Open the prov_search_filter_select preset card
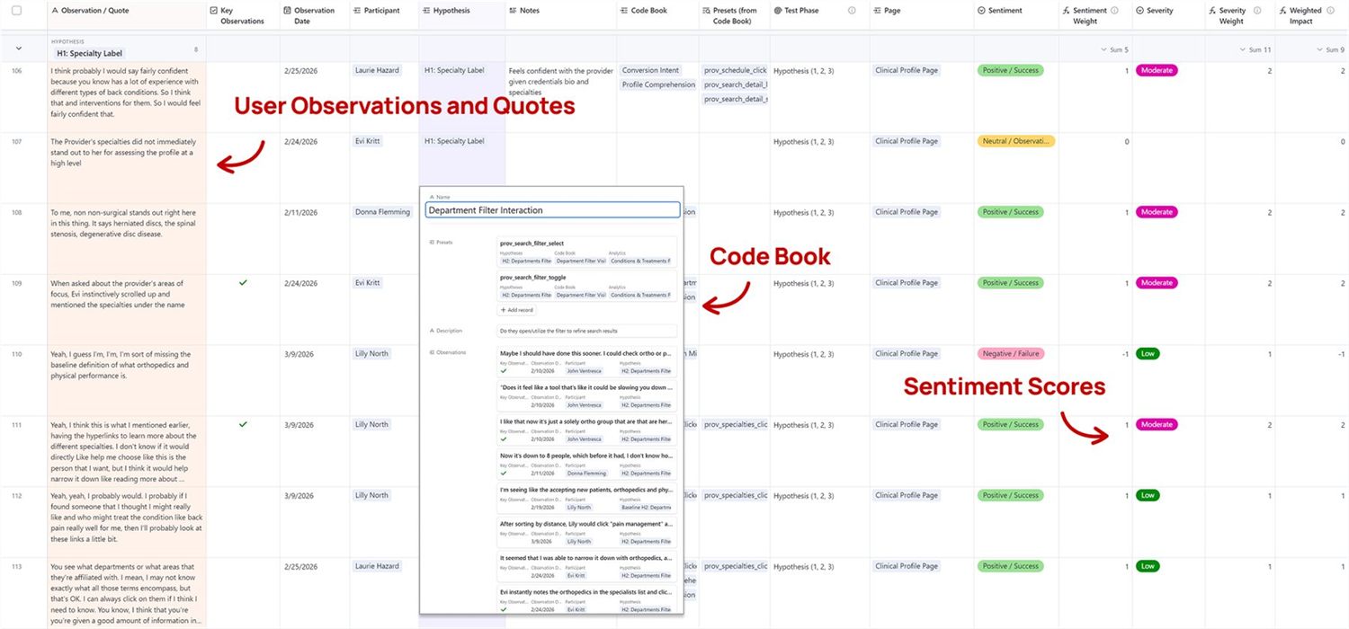Screen dimensions: 1349x629 coord(586,252)
